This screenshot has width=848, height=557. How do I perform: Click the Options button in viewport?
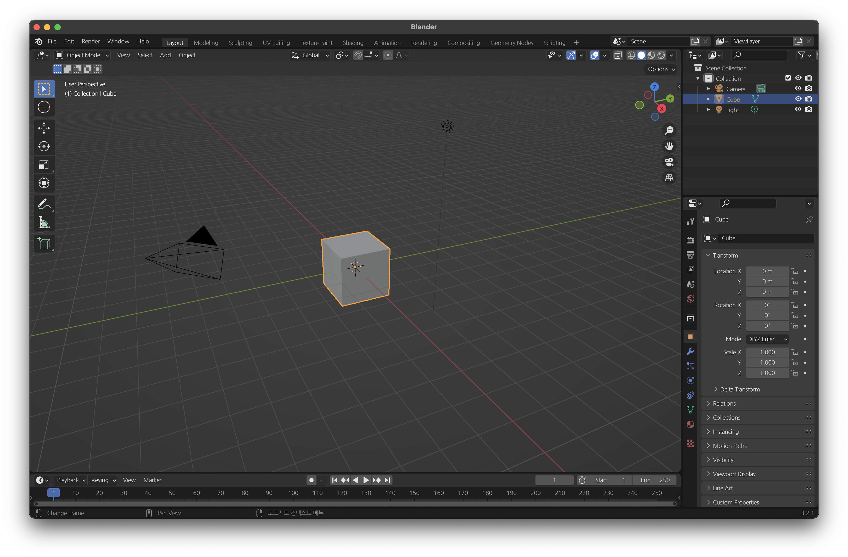pyautogui.click(x=661, y=69)
